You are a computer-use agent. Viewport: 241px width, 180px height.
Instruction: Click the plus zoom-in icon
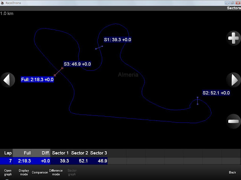(233, 38)
